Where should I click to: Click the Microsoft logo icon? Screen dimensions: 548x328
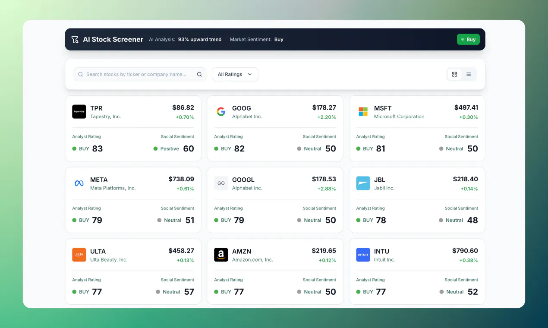(x=363, y=111)
